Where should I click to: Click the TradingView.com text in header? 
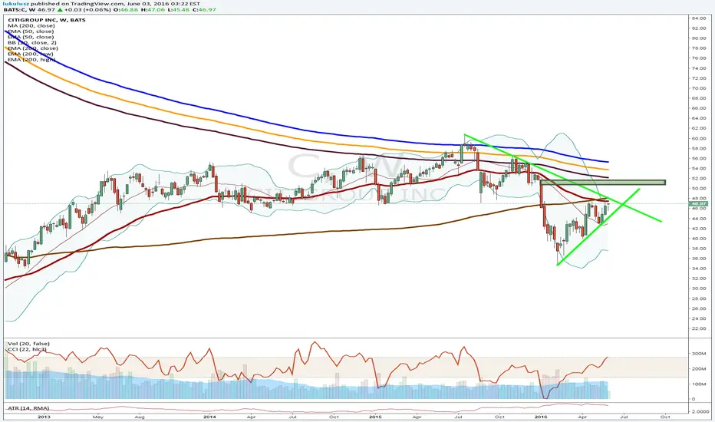coord(97,4)
